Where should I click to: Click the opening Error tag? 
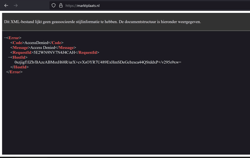pyautogui.click(x=14, y=38)
